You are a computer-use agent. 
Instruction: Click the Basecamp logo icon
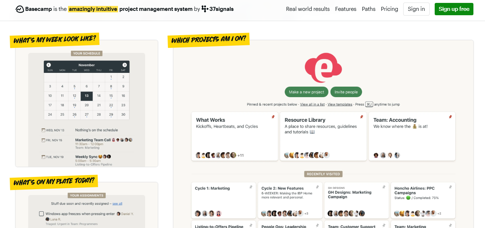point(20,9)
